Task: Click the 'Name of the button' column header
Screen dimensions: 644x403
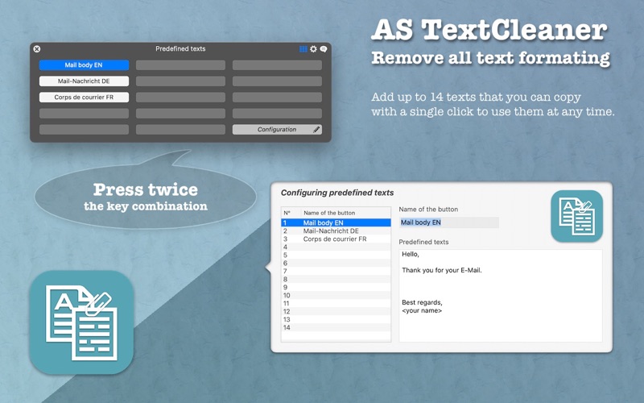Action: (346, 213)
